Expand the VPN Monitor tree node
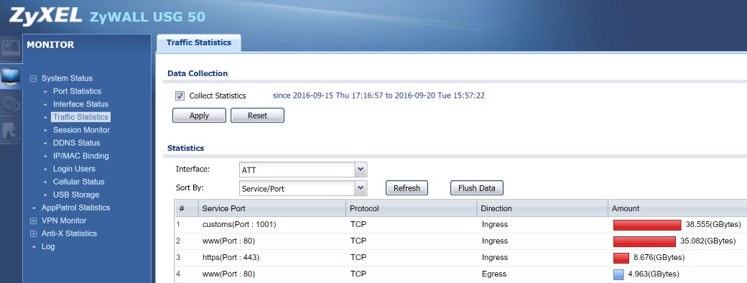Screen dimensions: 747x283 [33, 221]
